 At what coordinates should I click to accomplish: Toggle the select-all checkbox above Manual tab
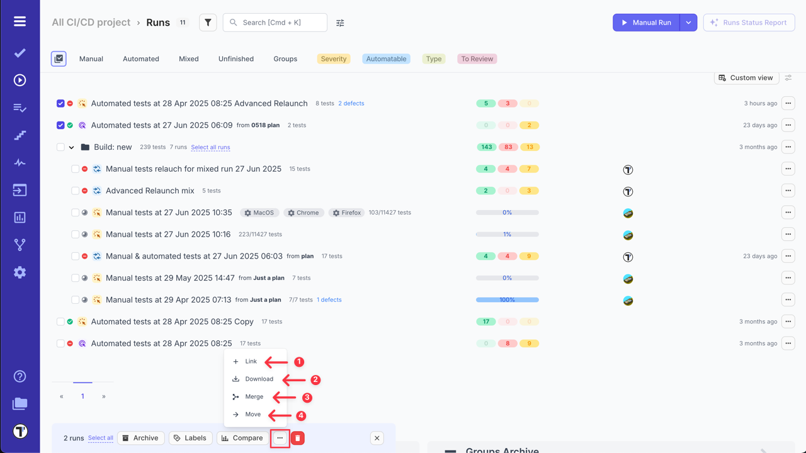pos(59,58)
